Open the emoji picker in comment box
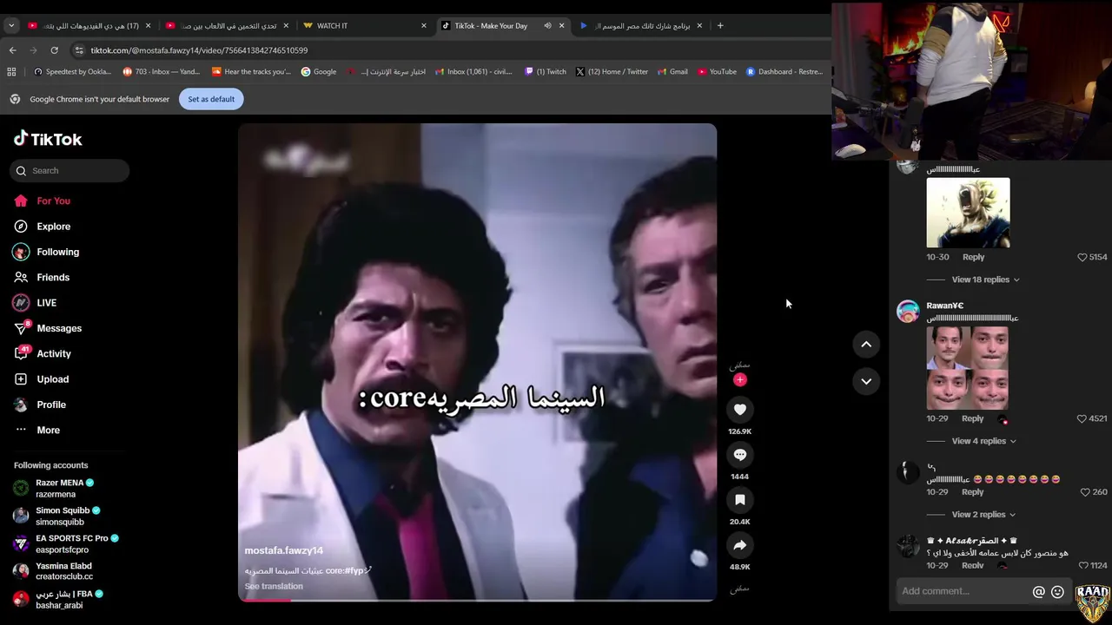Screen dimensions: 1112x625 click(1057, 592)
